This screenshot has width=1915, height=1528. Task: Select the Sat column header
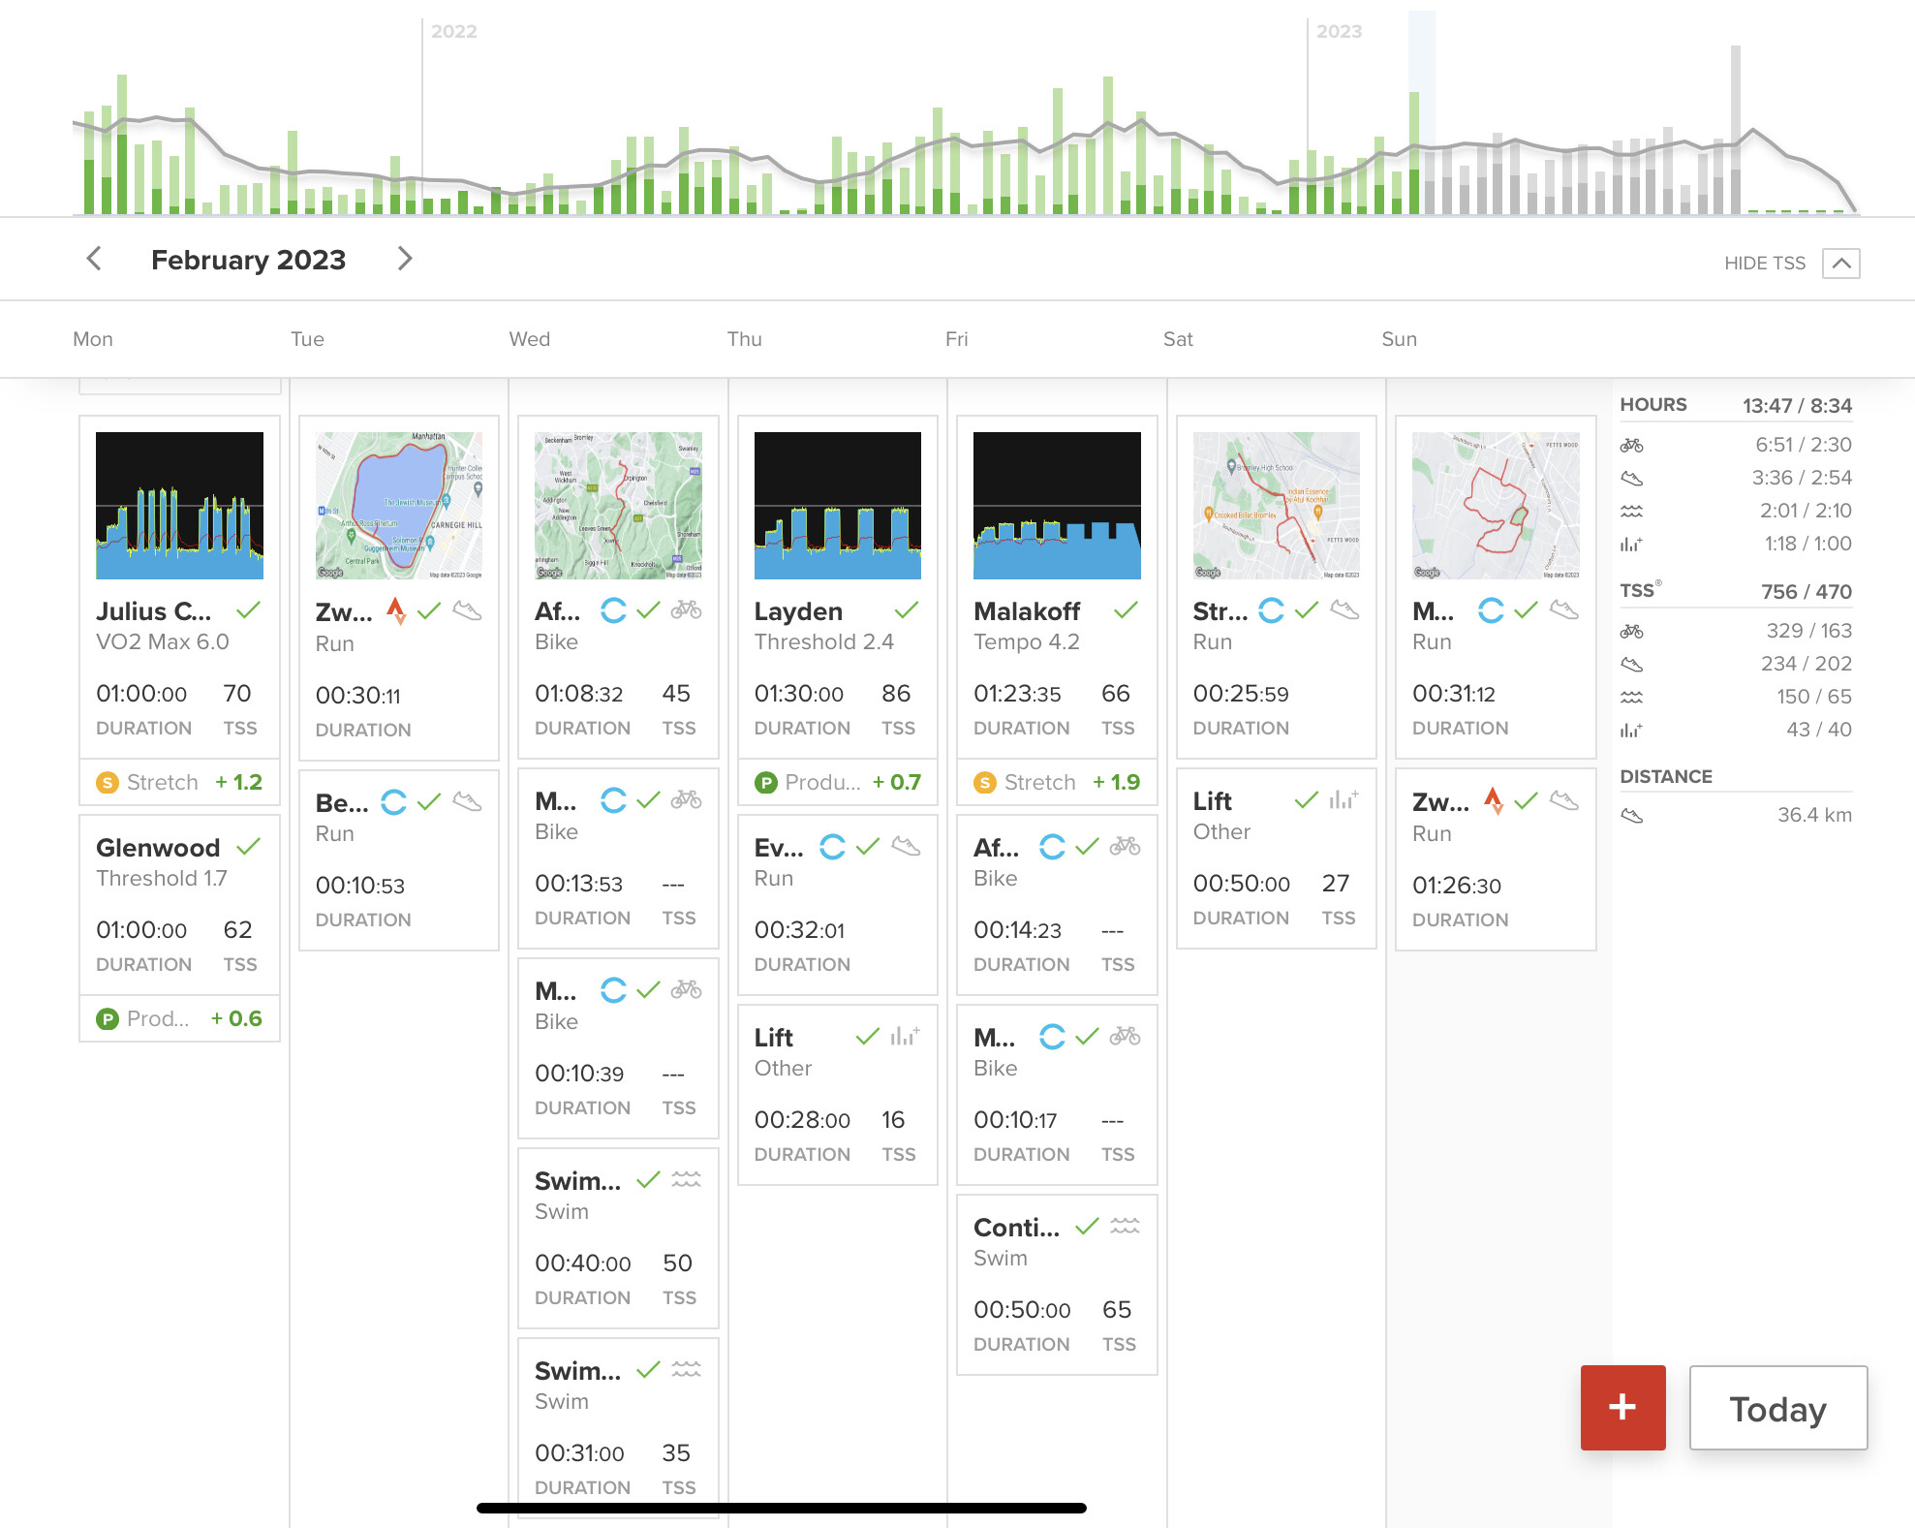pos(1178,339)
